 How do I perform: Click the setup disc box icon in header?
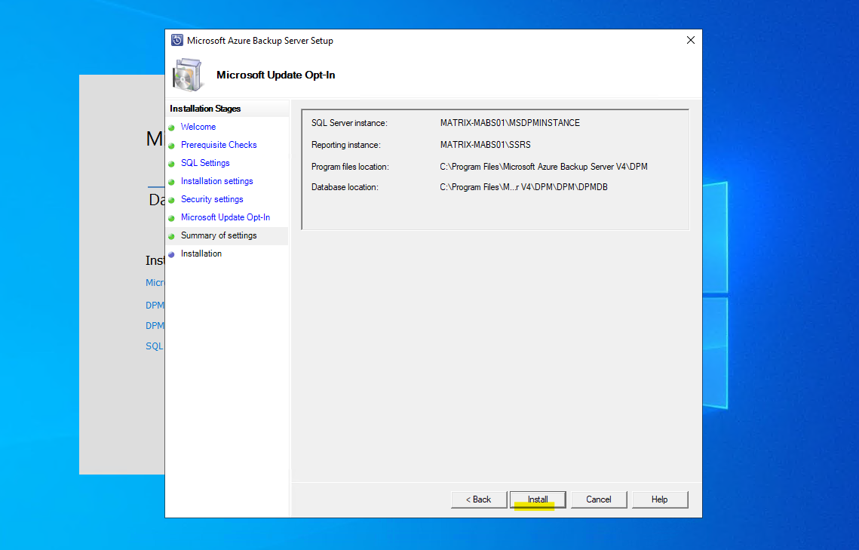(187, 75)
